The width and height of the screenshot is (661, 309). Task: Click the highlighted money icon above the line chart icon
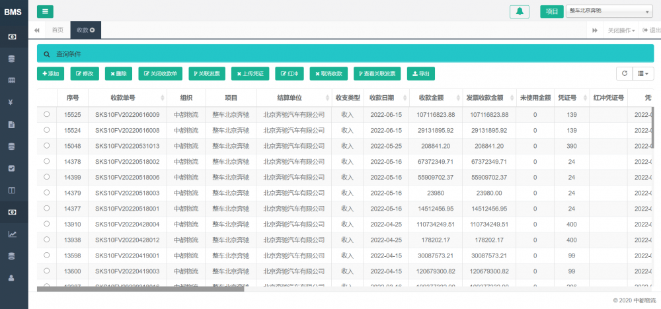pyautogui.click(x=12, y=212)
